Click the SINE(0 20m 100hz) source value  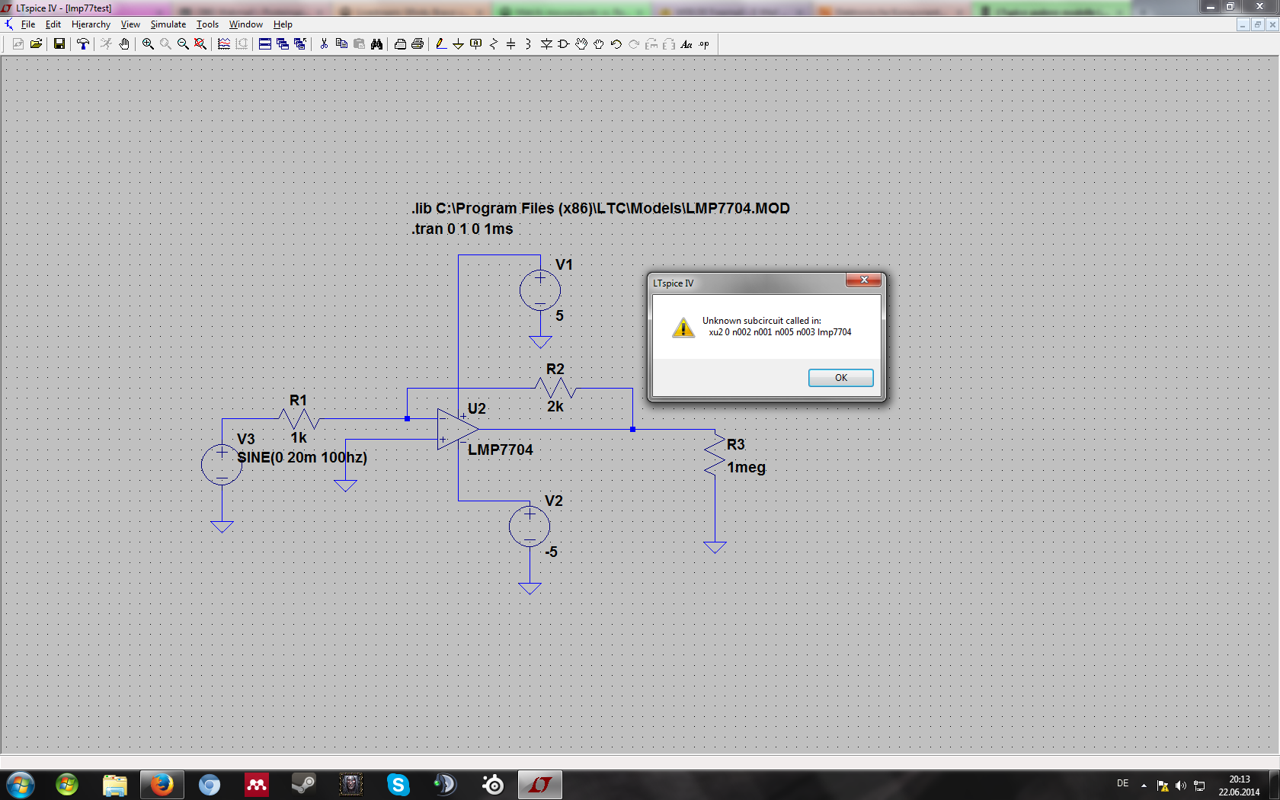click(x=302, y=457)
